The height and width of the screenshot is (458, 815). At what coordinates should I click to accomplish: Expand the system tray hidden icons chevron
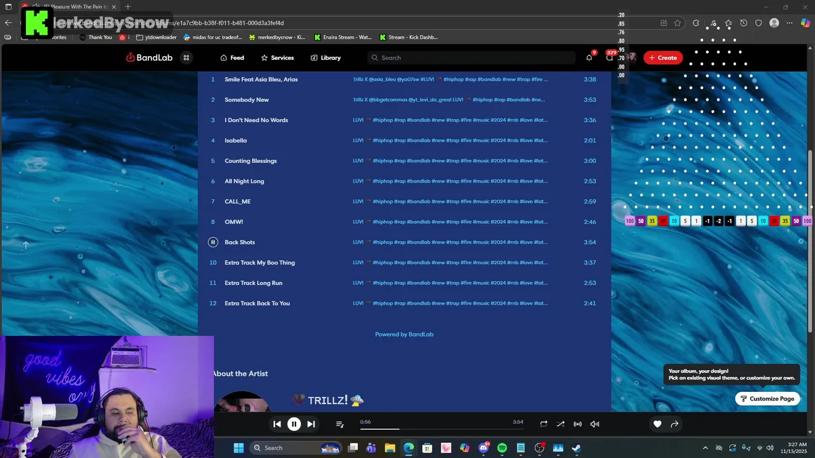705,448
